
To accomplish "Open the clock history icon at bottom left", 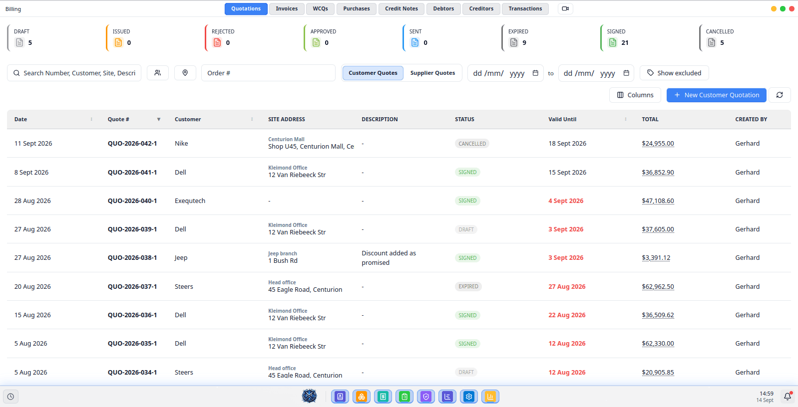I will click(x=10, y=397).
